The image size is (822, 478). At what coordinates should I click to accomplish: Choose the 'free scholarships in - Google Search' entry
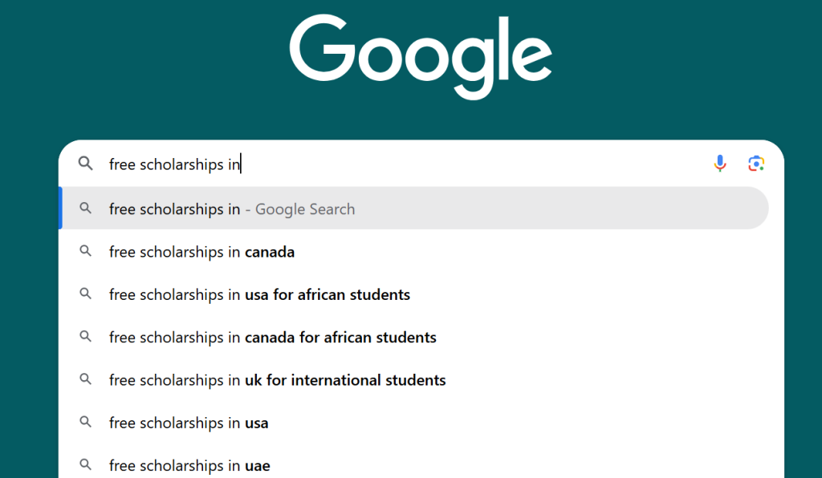click(x=231, y=209)
